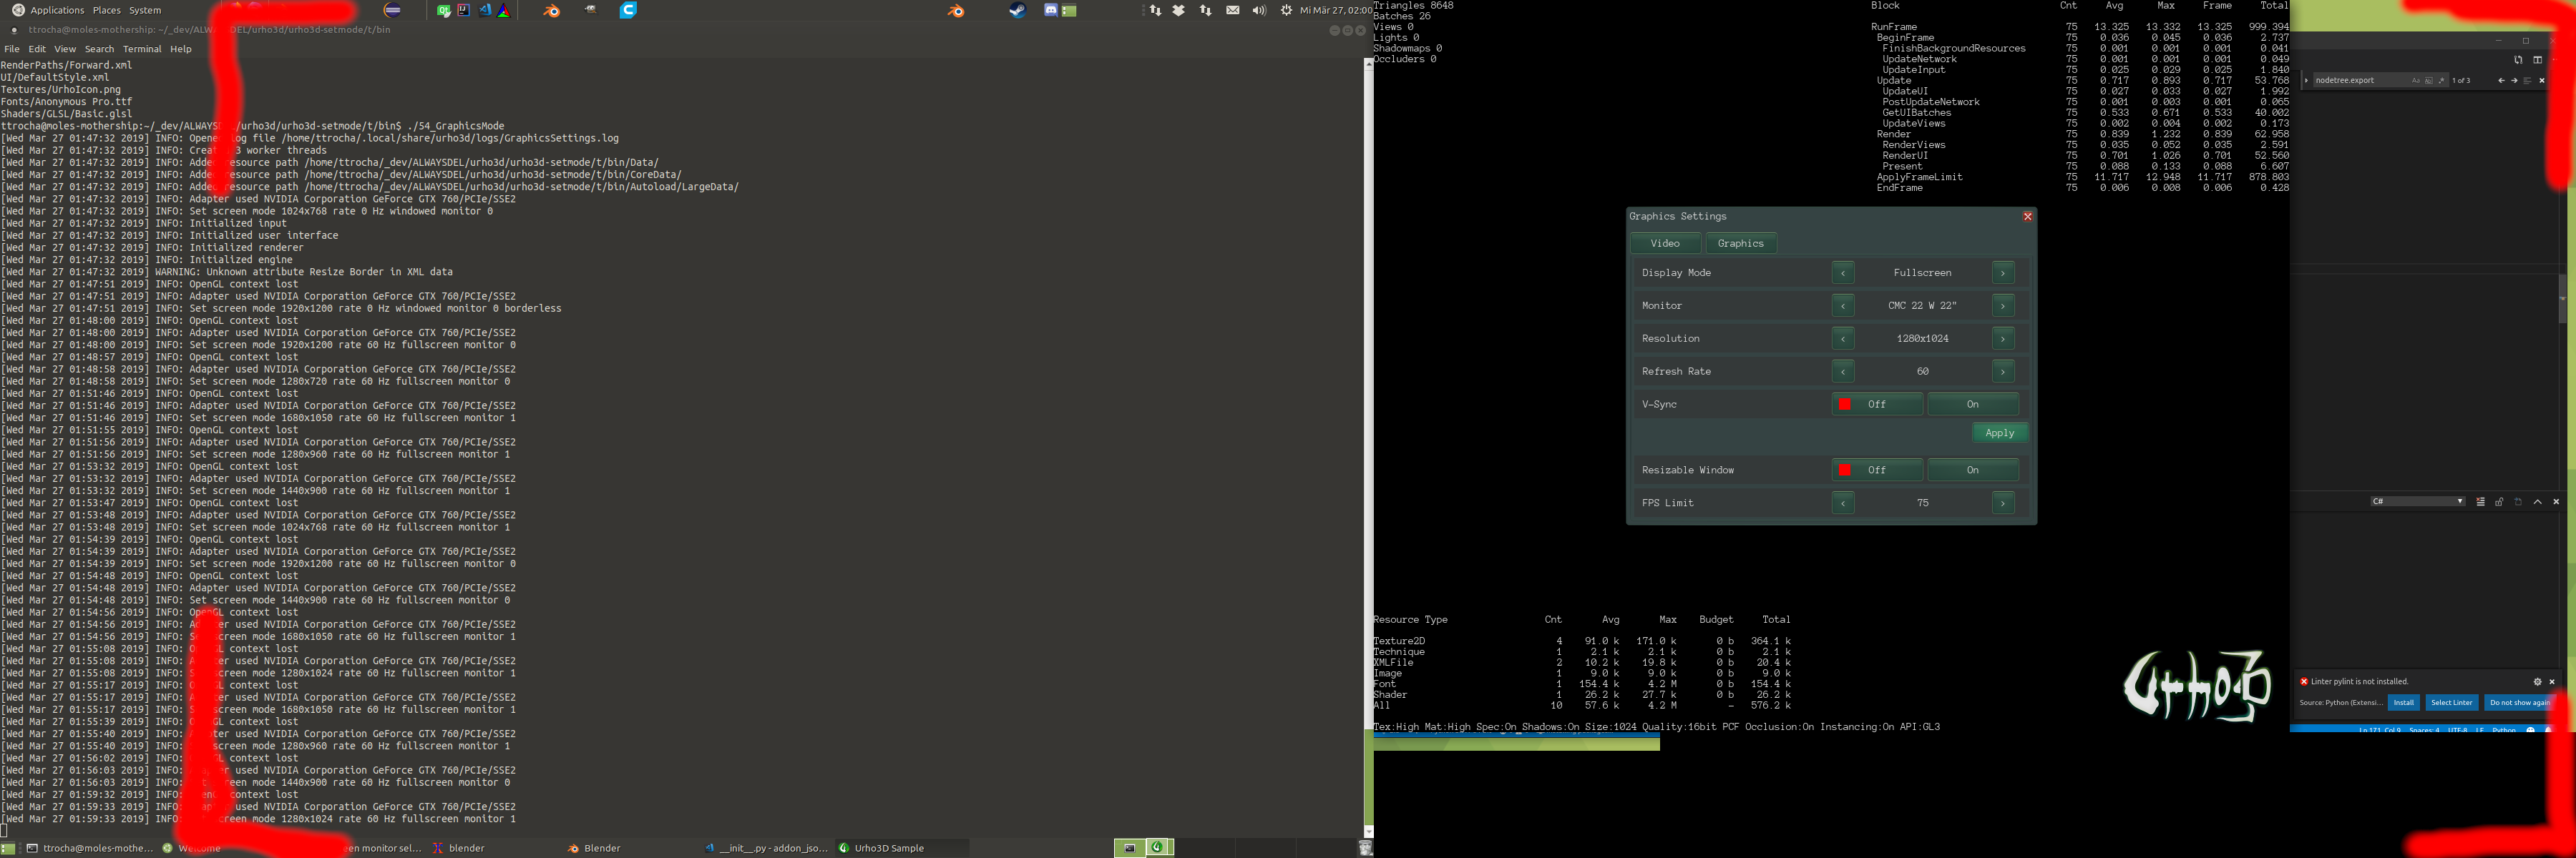Toggle Match Whole Word in find box

(2429, 81)
